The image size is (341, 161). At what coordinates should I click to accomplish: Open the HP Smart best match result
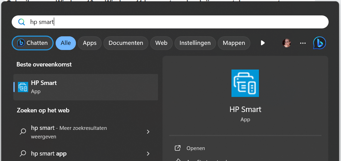coord(86,87)
